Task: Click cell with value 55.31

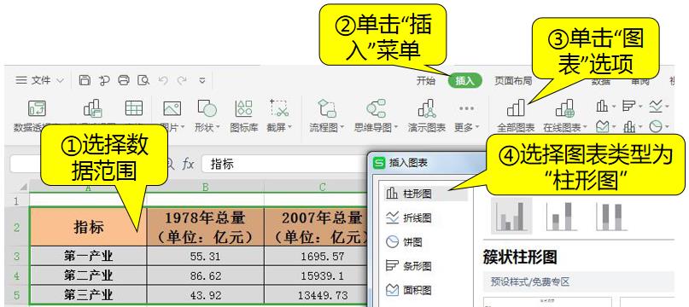Action: [x=205, y=256]
